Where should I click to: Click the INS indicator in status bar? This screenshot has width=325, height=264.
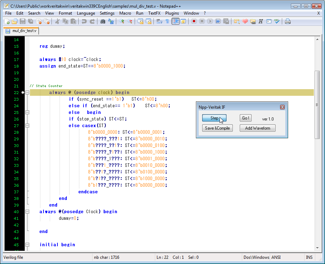[309, 257]
